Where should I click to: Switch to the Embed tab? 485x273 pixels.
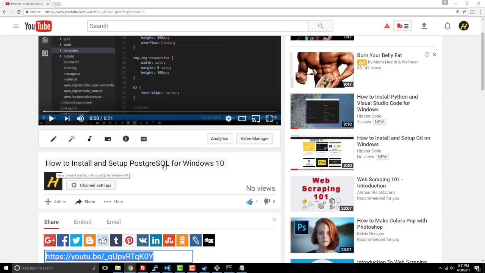click(x=83, y=222)
